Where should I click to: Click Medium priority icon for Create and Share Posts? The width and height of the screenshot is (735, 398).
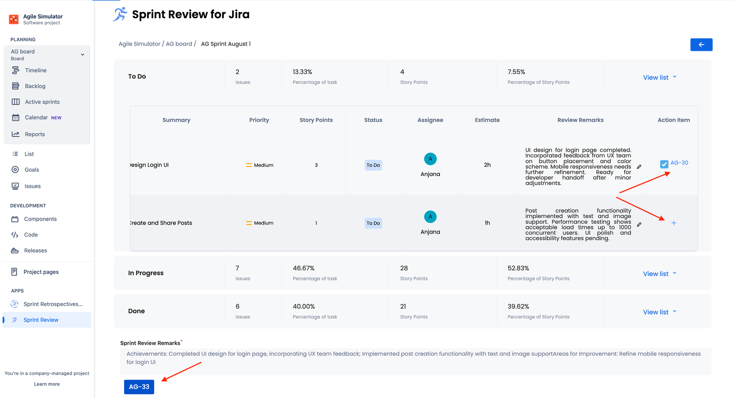click(x=249, y=223)
